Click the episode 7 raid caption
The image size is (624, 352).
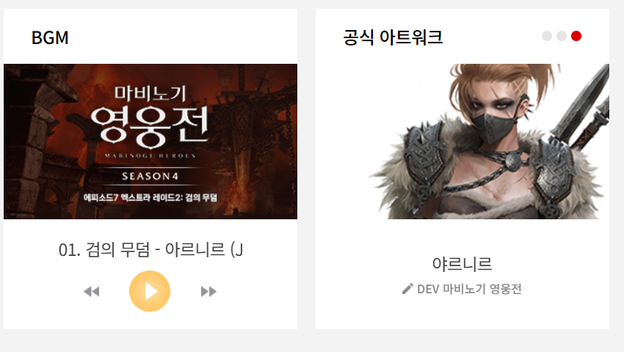(x=150, y=198)
